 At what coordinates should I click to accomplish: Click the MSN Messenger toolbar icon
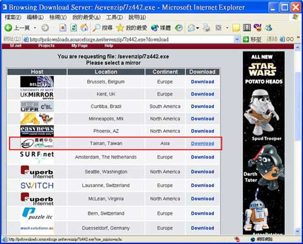click(268, 28)
